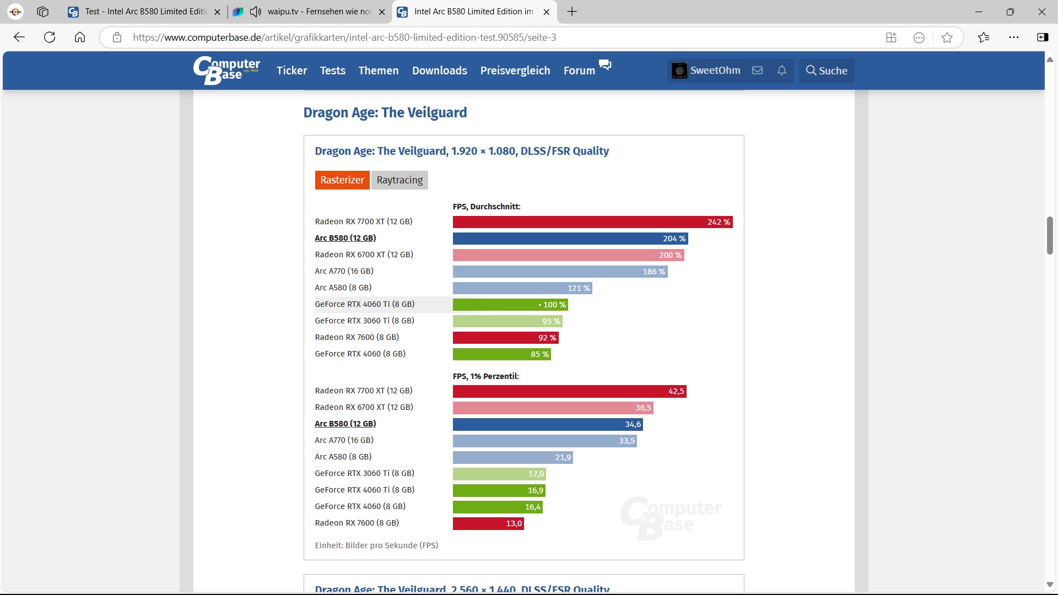This screenshot has width=1059, height=595.
Task: Open browser settings three-dots menu
Action: pyautogui.click(x=1014, y=37)
